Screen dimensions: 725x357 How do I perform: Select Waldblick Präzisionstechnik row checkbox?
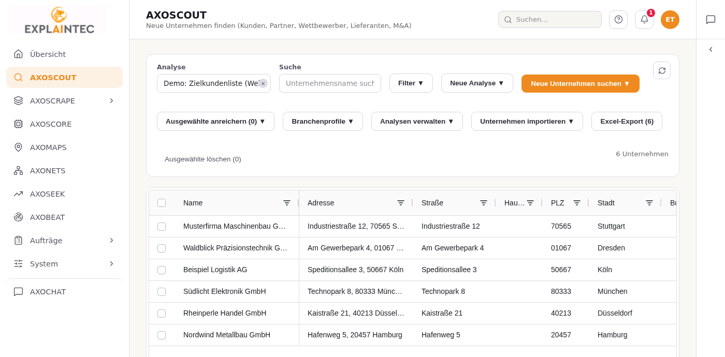[162, 248]
